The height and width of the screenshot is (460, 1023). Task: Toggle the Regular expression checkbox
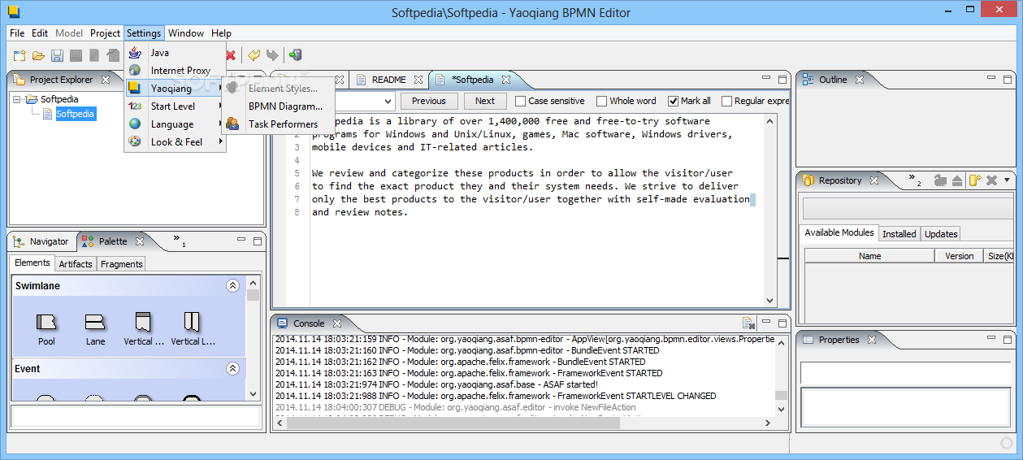click(x=726, y=102)
